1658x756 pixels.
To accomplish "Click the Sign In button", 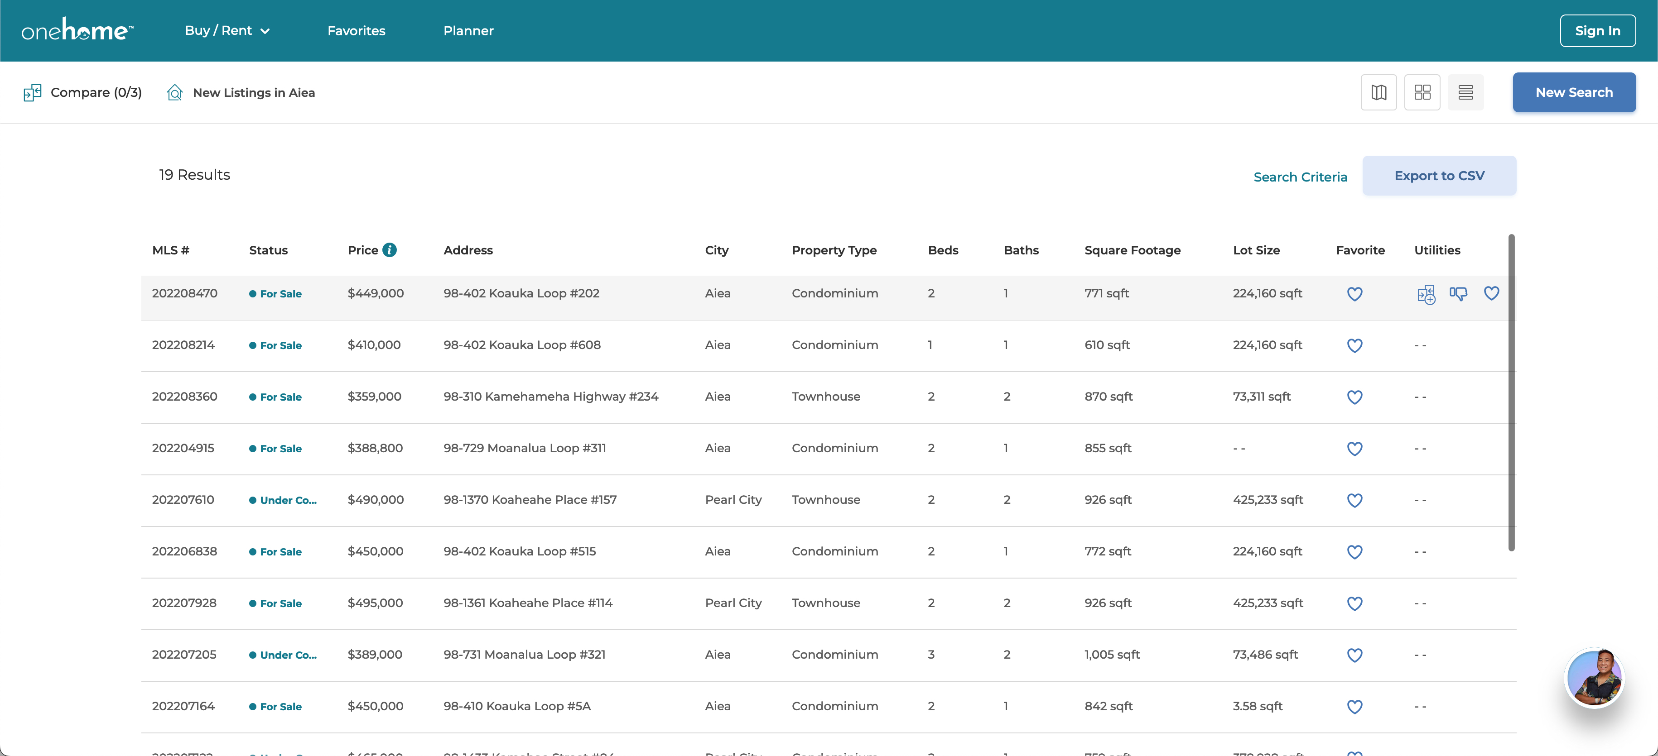I will [1597, 30].
